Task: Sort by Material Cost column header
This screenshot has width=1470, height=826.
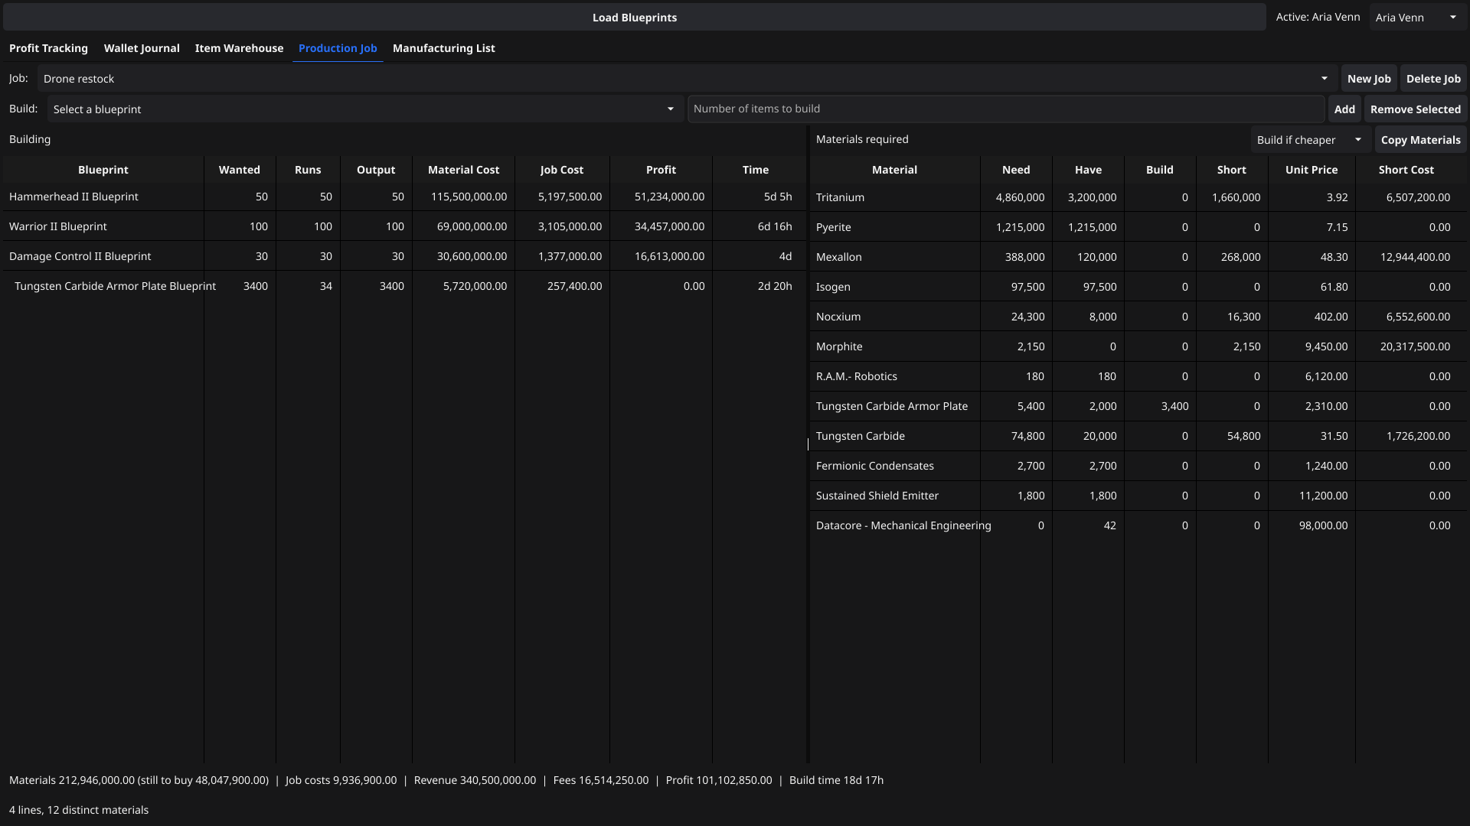Action: (463, 170)
